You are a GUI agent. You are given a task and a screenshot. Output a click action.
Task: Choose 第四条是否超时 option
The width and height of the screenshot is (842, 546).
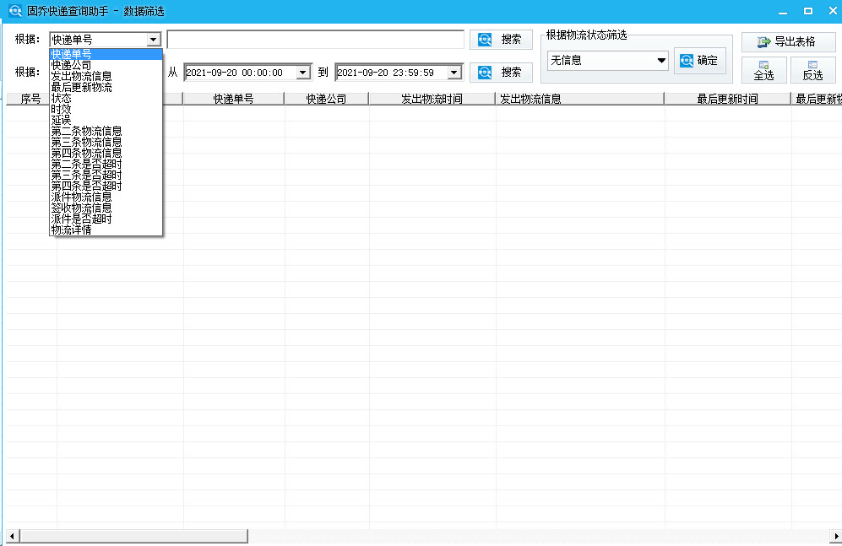pos(106,187)
